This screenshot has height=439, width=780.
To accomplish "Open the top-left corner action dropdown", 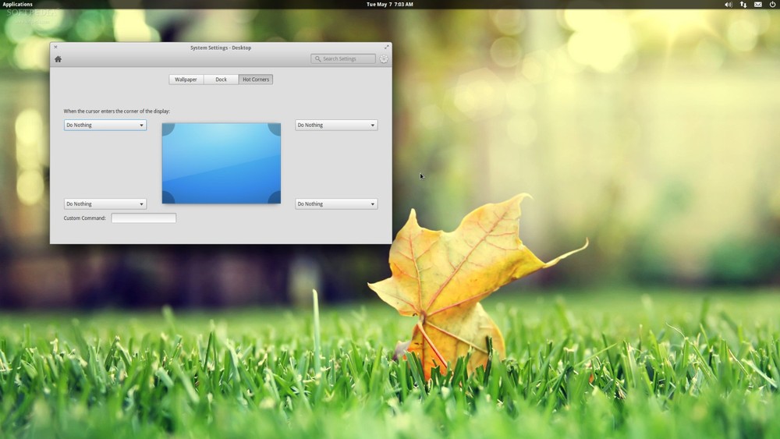I will coord(105,126).
